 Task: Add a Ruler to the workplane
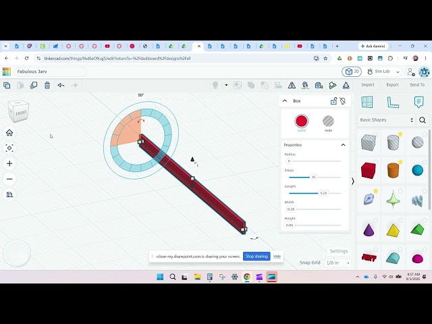click(x=393, y=102)
